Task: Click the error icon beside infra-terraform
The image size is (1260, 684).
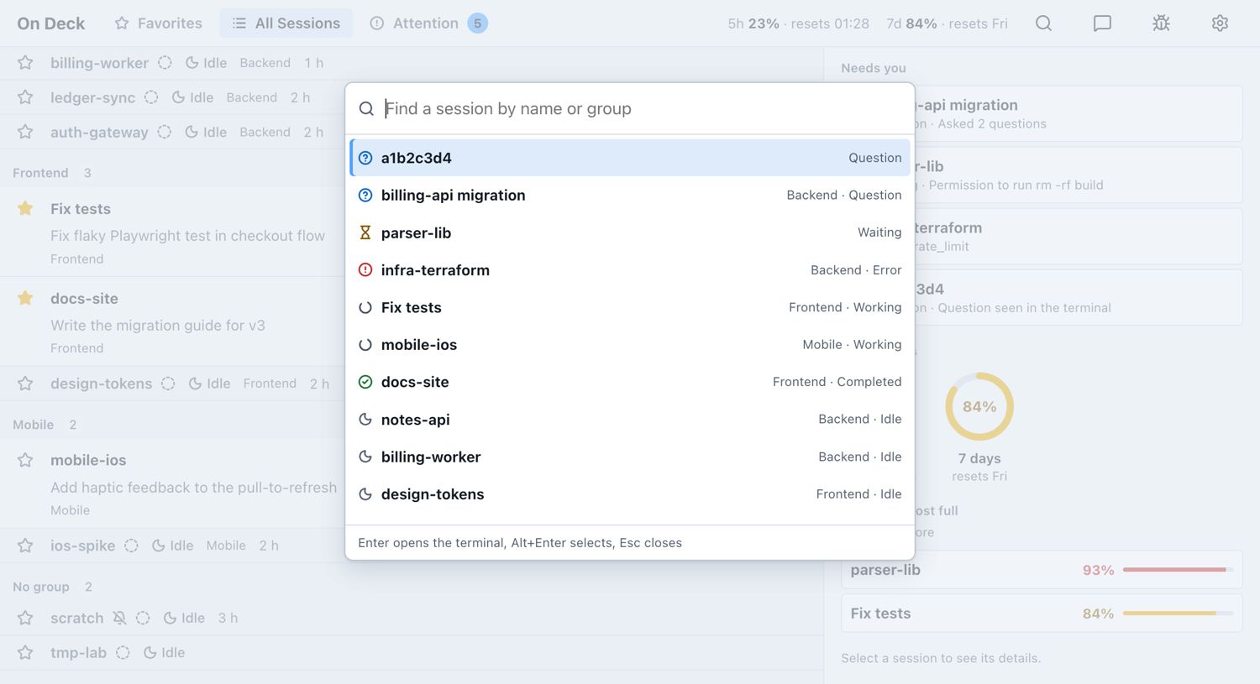Action: pos(365,270)
